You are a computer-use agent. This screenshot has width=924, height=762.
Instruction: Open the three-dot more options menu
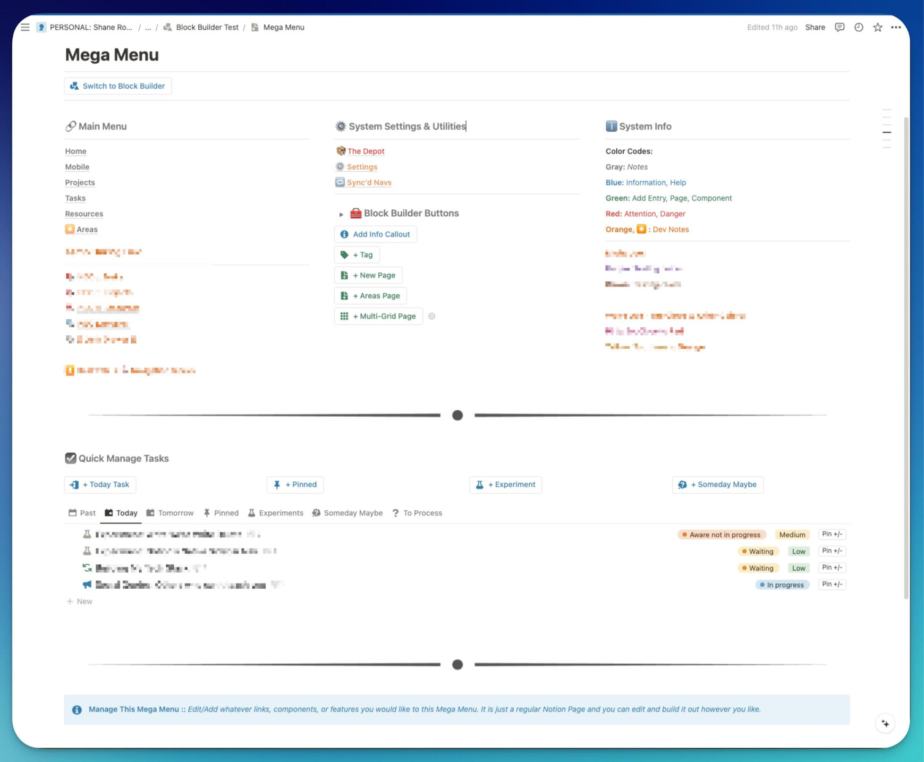coord(896,27)
